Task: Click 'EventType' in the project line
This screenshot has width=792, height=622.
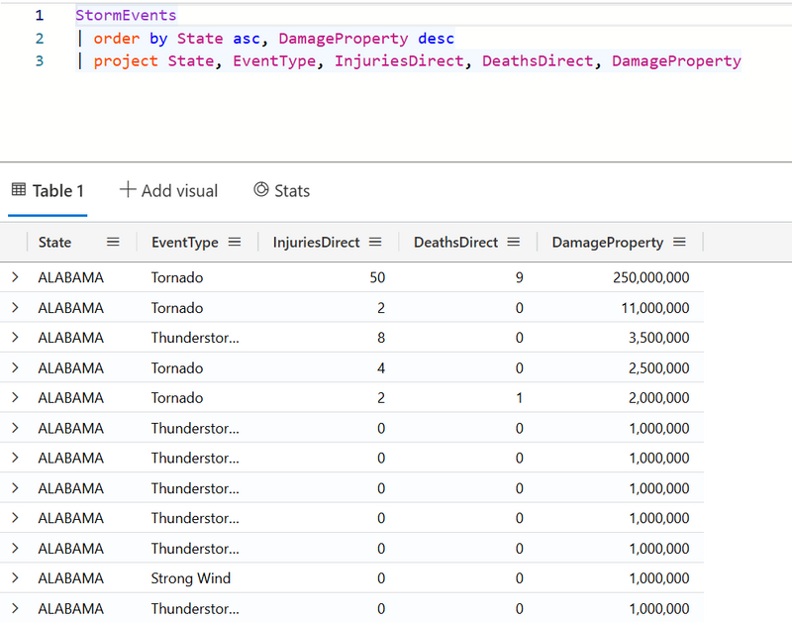Action: [x=274, y=61]
